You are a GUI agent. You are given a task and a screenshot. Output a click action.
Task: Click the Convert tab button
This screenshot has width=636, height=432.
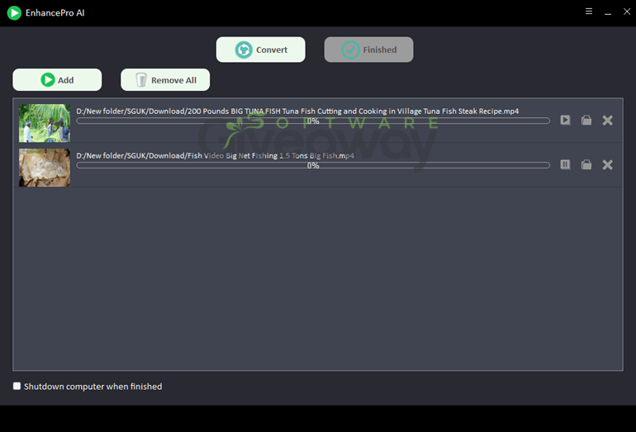(x=260, y=50)
